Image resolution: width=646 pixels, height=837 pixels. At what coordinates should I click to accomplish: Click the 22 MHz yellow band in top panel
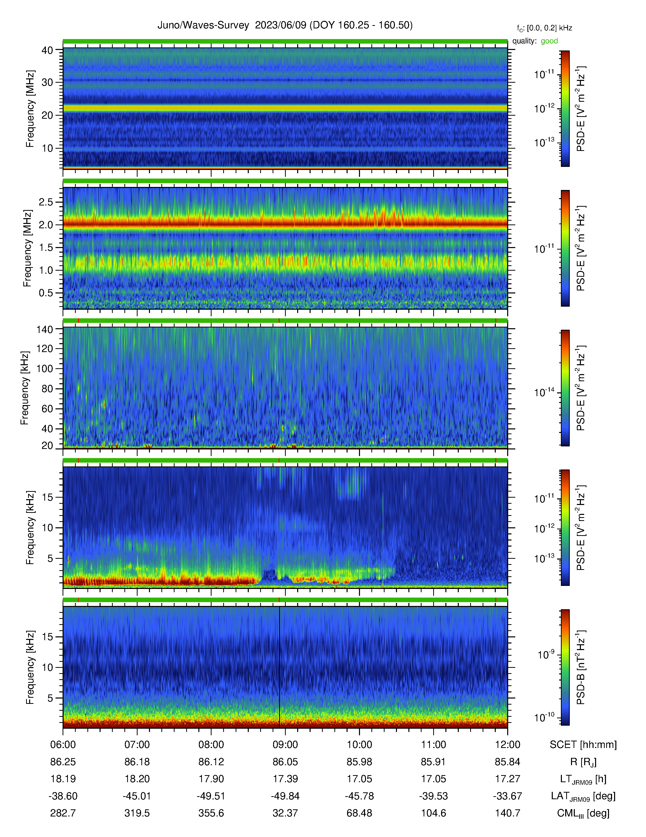(285, 109)
